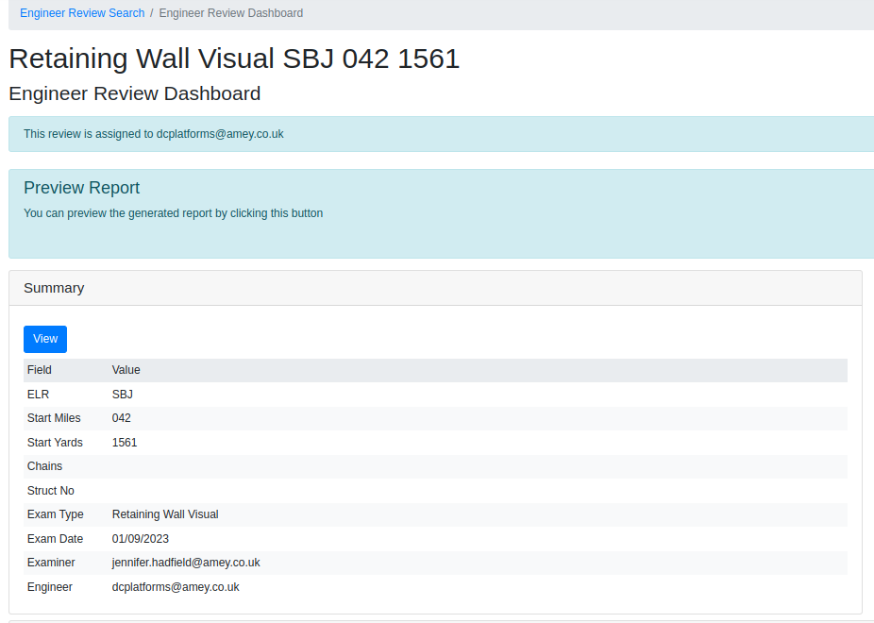This screenshot has height=623, width=874.
Task: Click the Examiner email jennifer.hadfield@amey.co.uk
Action: click(186, 563)
